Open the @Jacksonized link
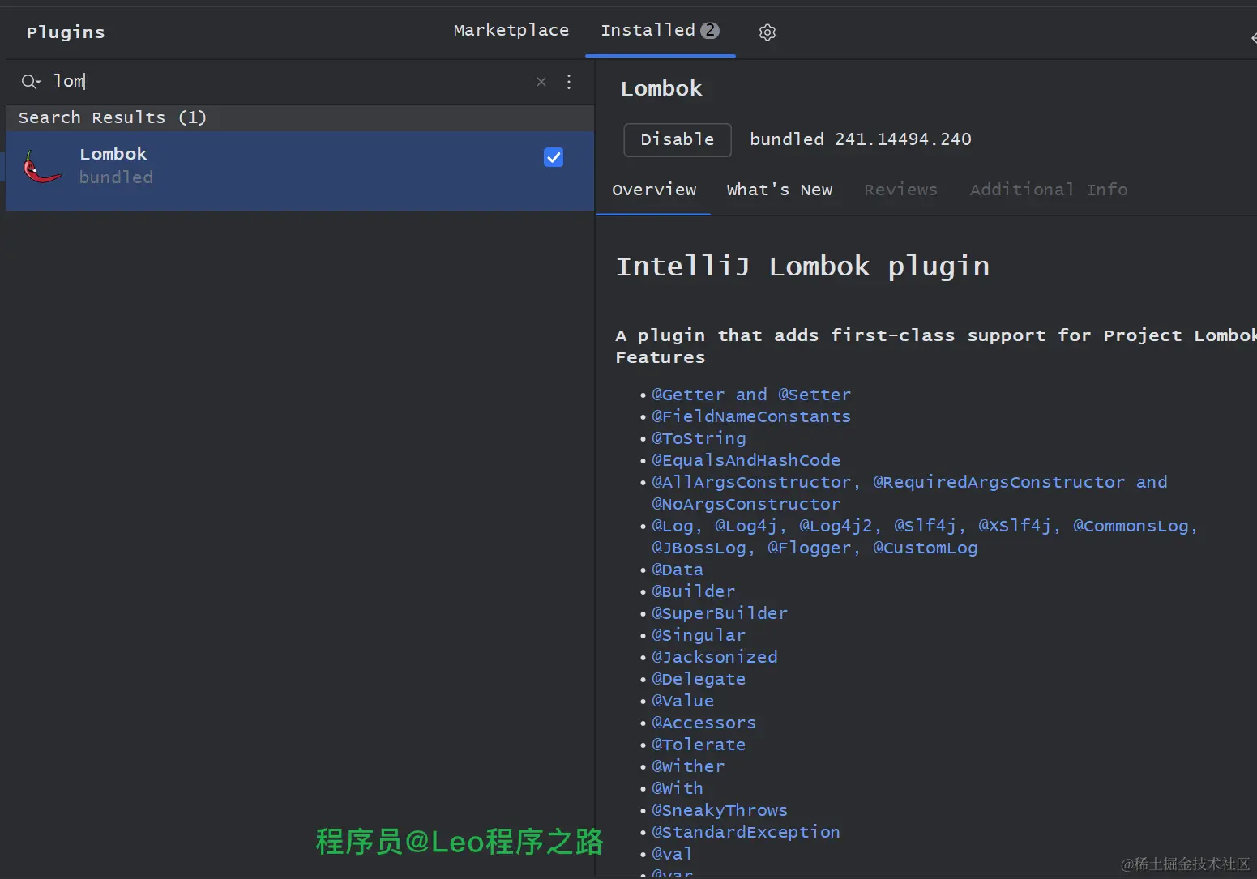 click(x=715, y=657)
